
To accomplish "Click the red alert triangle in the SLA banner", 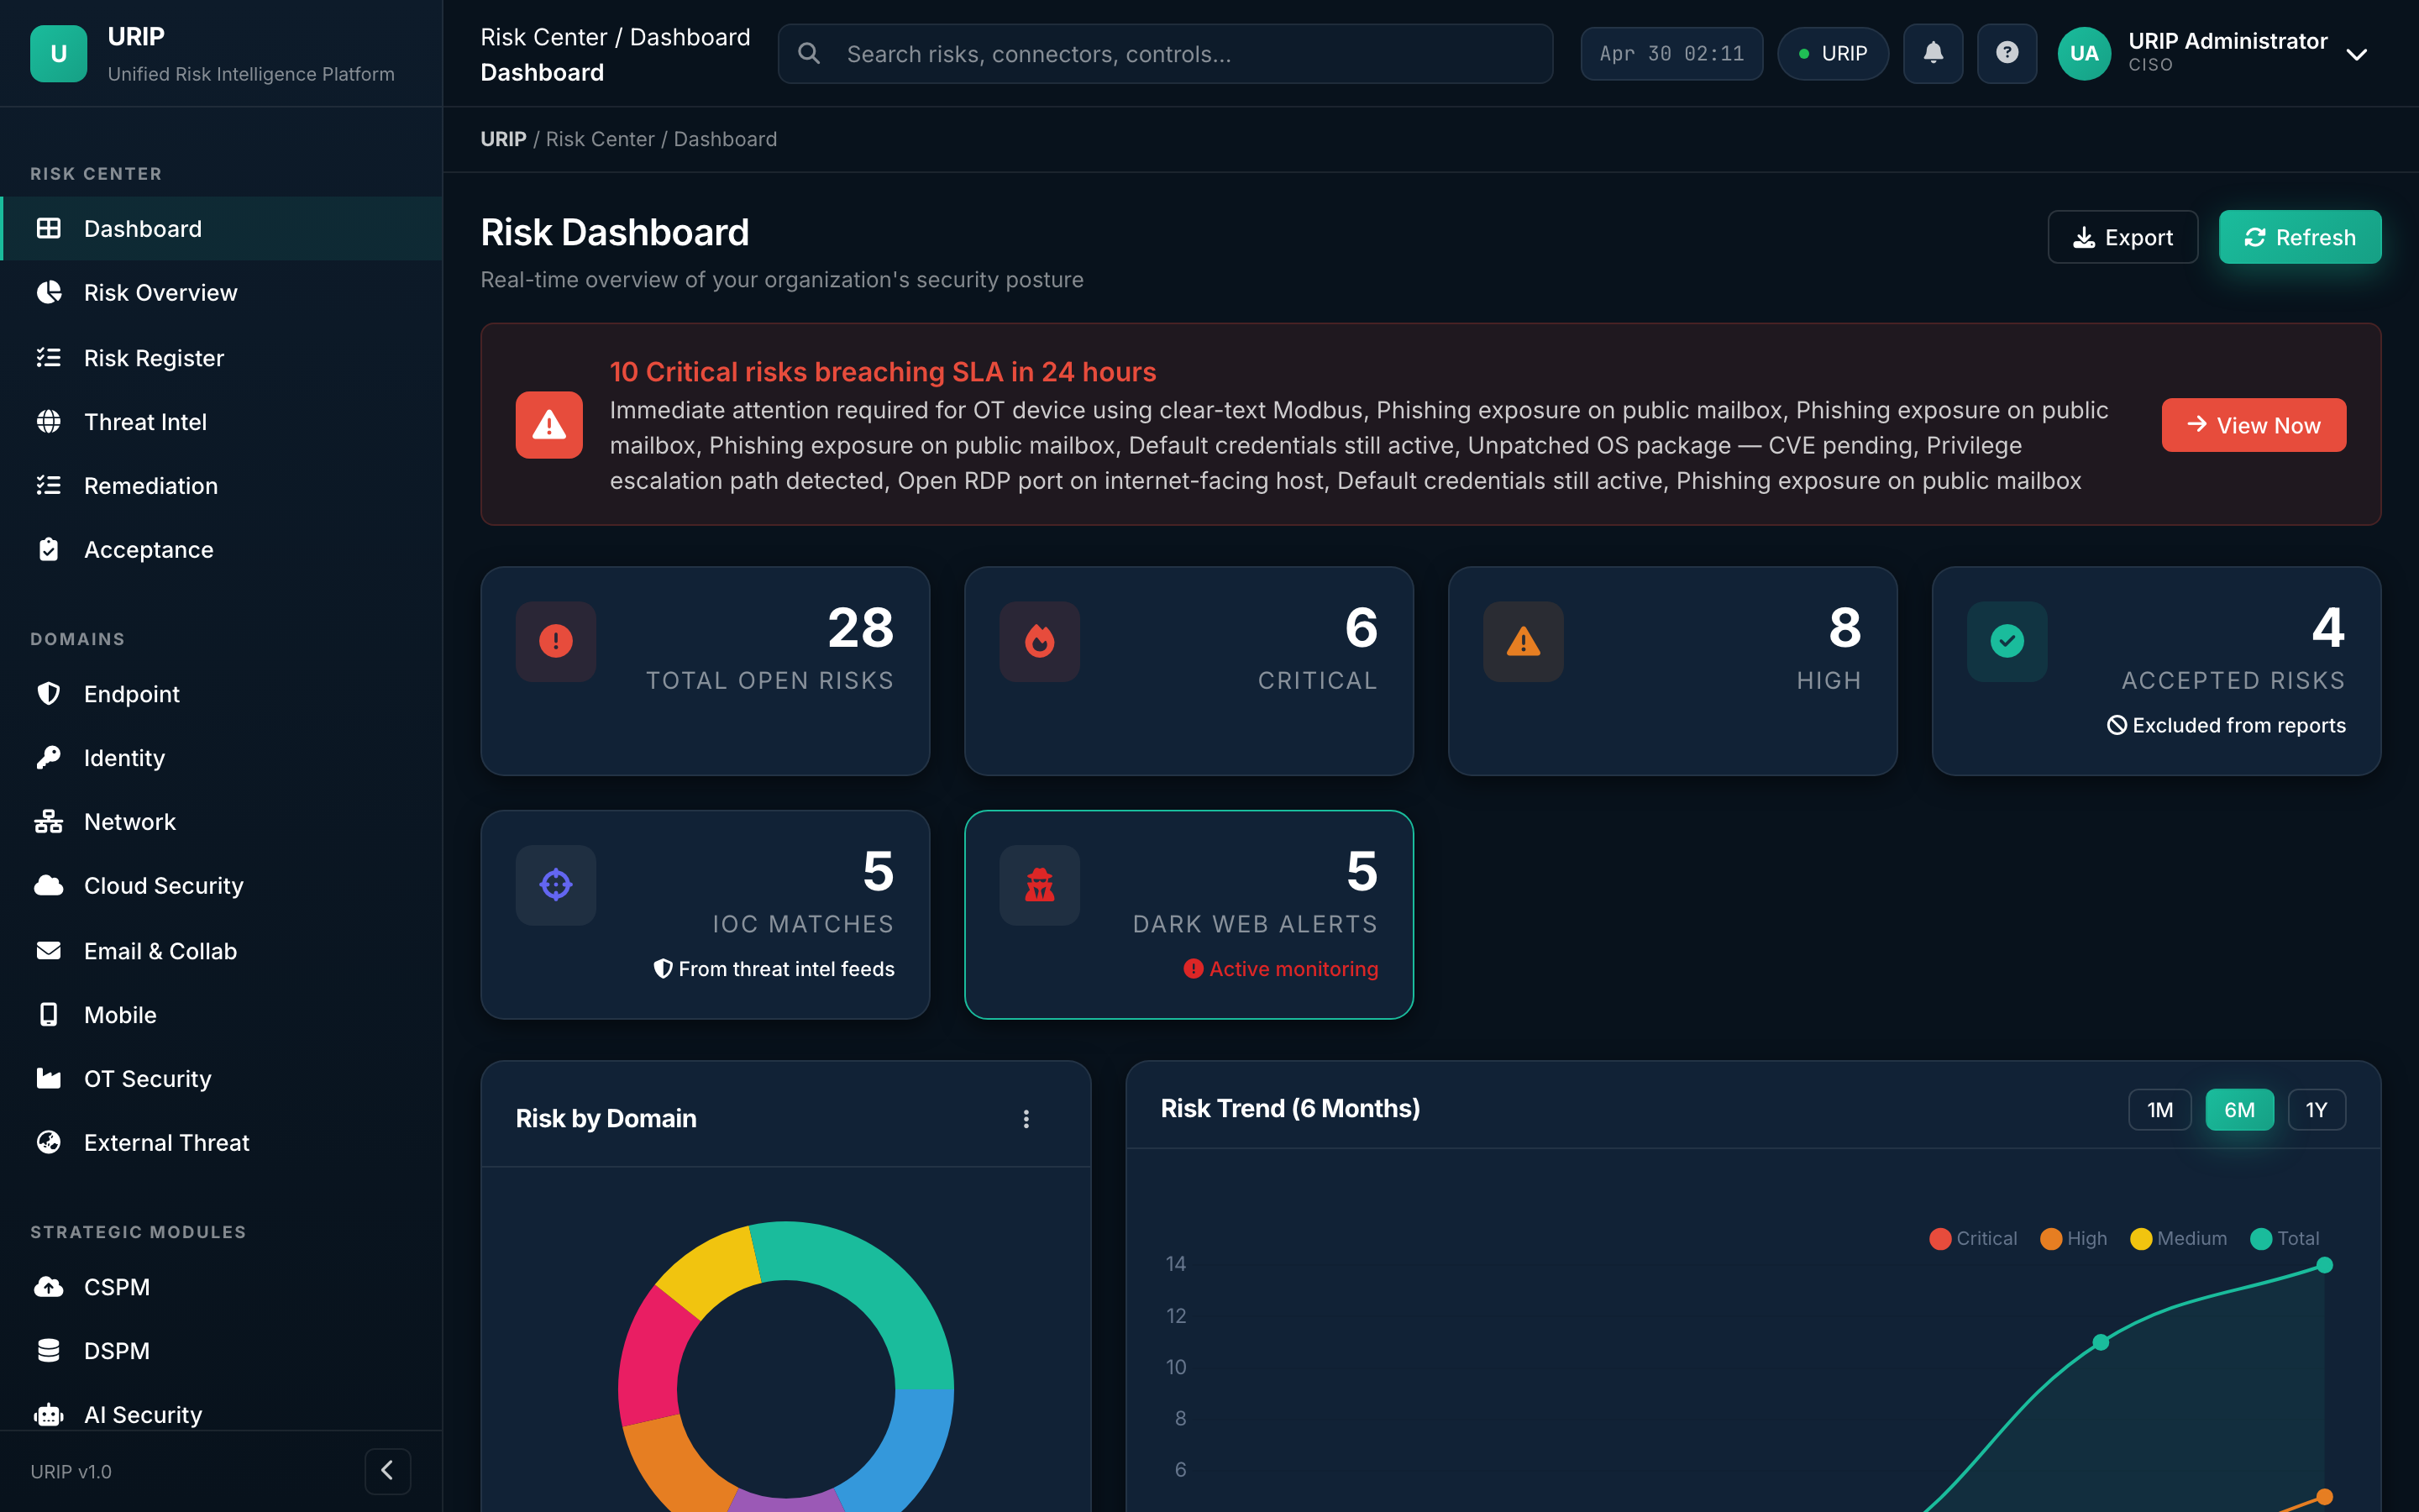I will [548, 425].
